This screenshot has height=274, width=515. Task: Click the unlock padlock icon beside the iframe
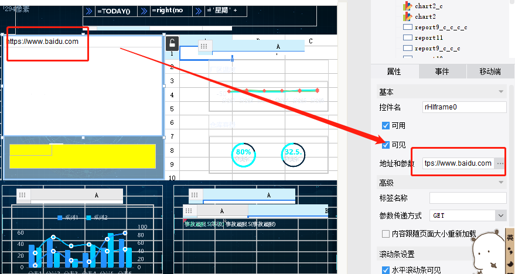tap(172, 43)
